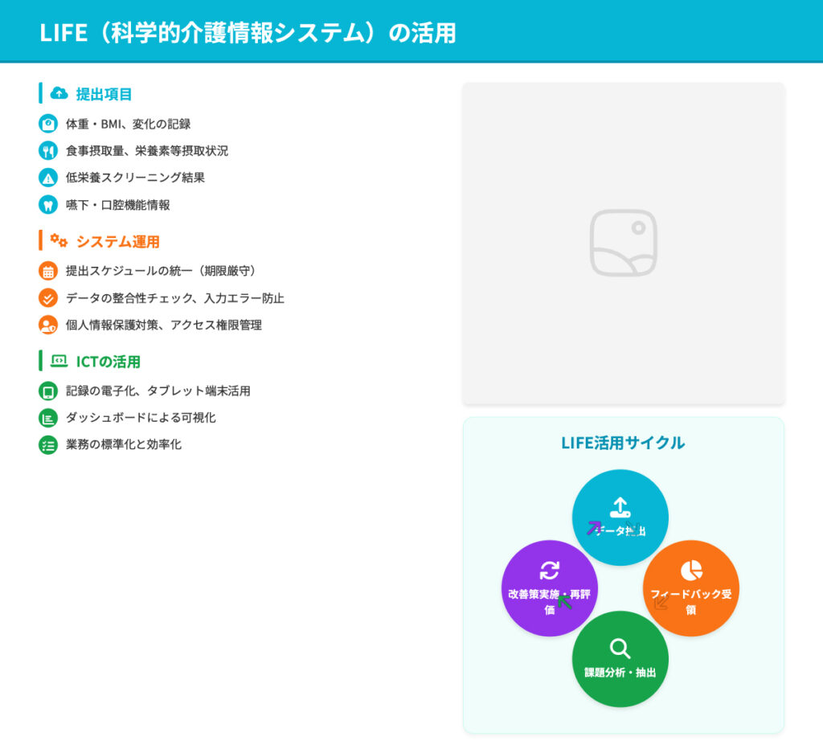
Task: Click the user shield icon for 個人情報保護対策
Action: 48,325
